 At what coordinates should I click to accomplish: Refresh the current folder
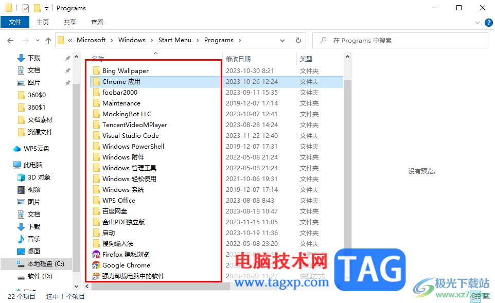tap(298, 41)
